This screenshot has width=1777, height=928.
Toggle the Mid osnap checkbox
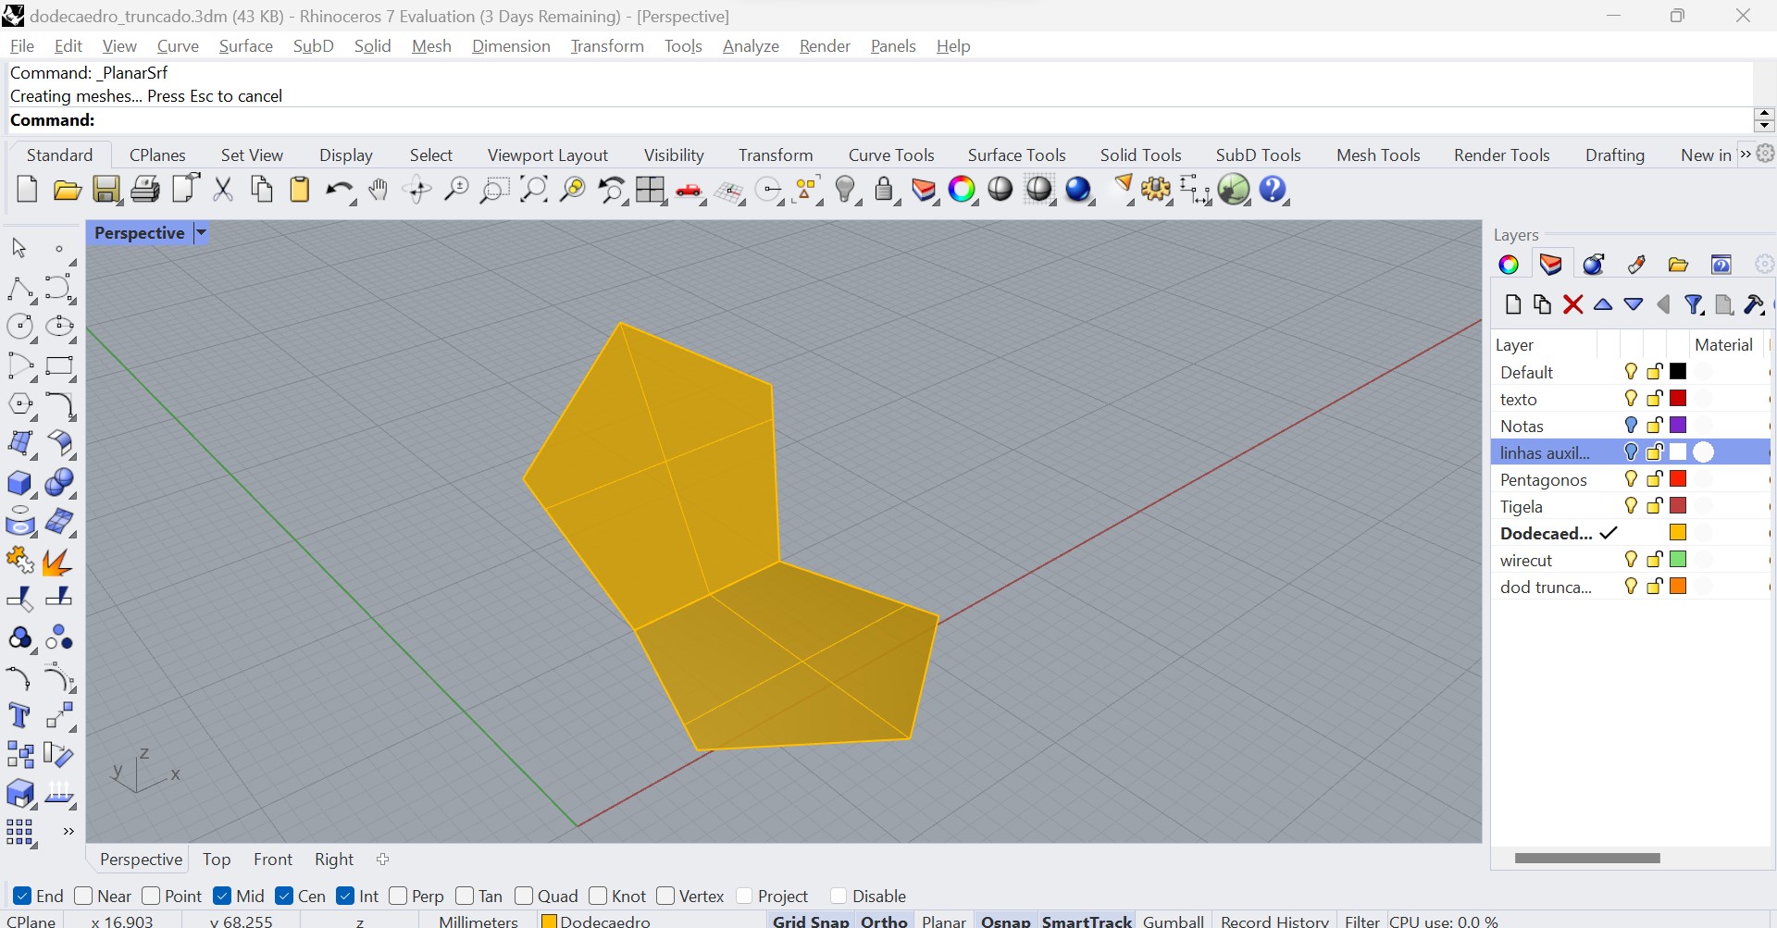click(x=222, y=896)
